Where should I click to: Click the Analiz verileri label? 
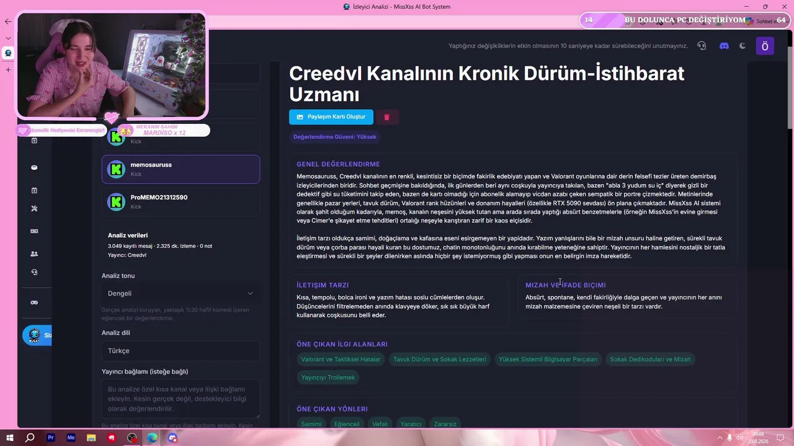(x=128, y=235)
